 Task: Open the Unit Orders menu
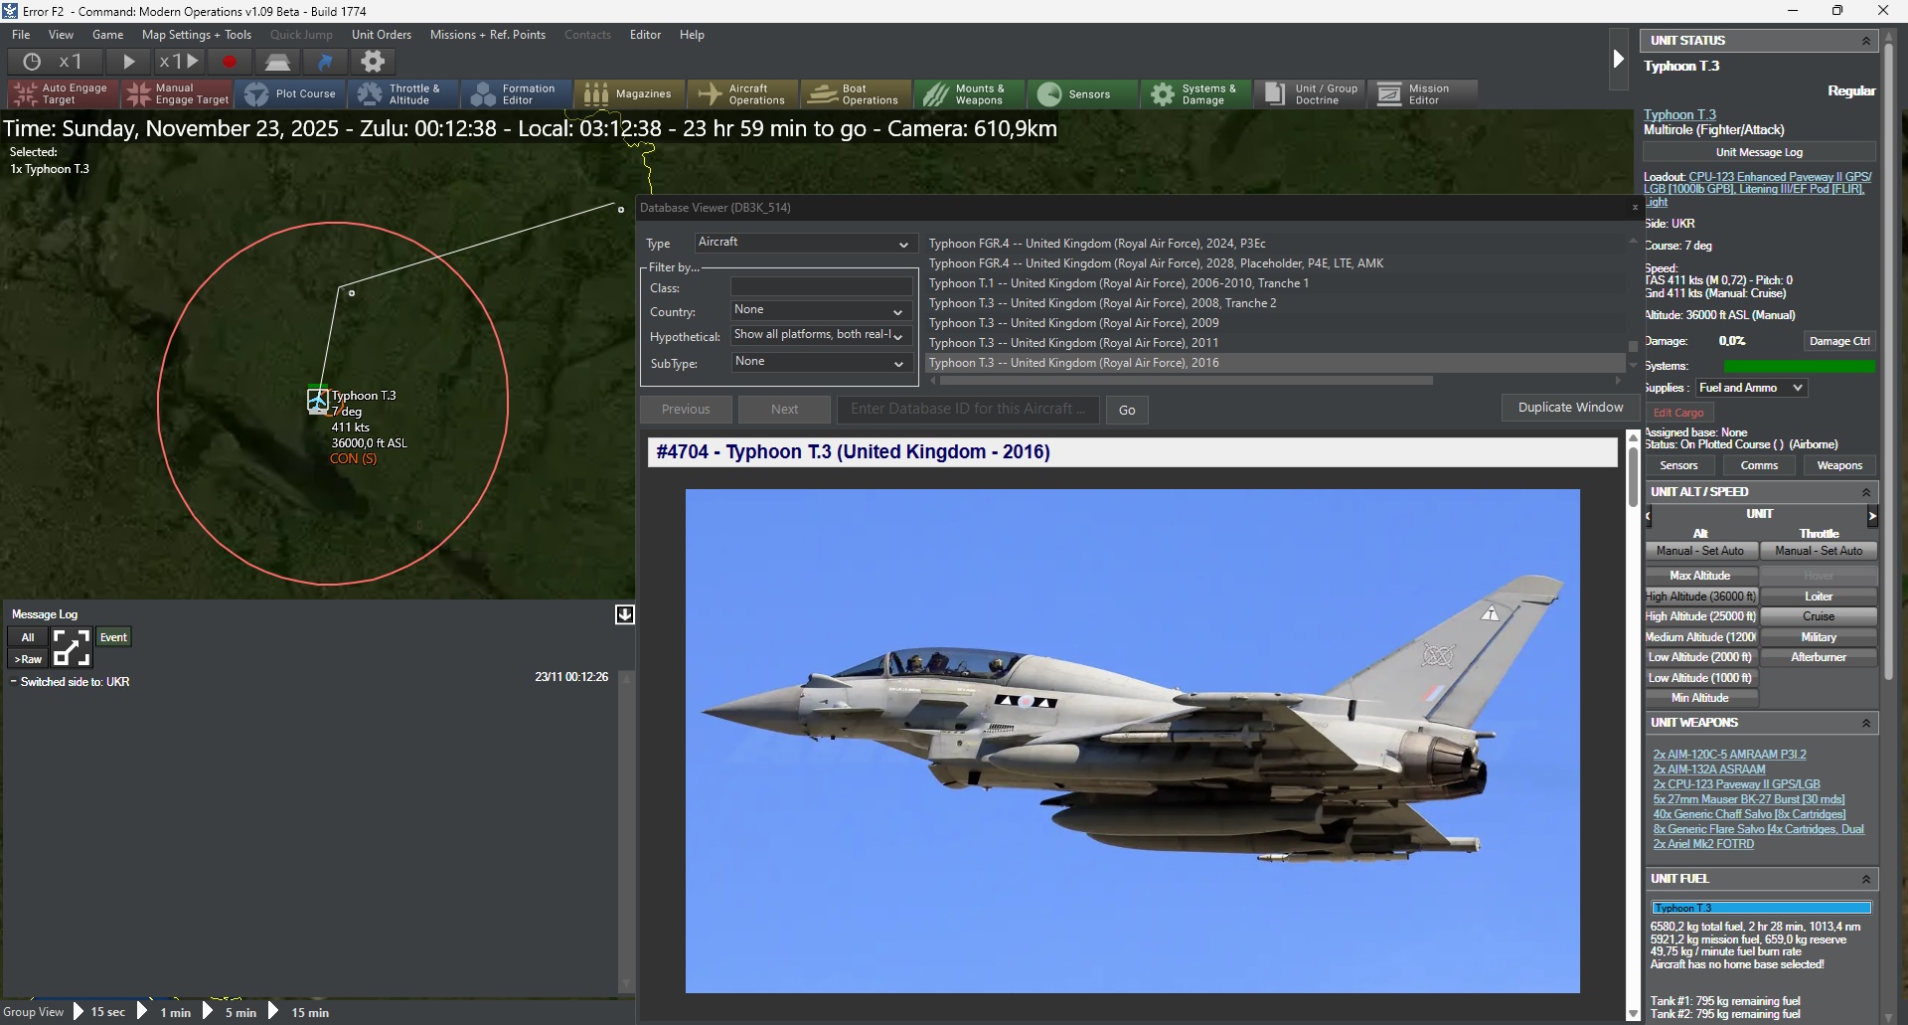(382, 35)
